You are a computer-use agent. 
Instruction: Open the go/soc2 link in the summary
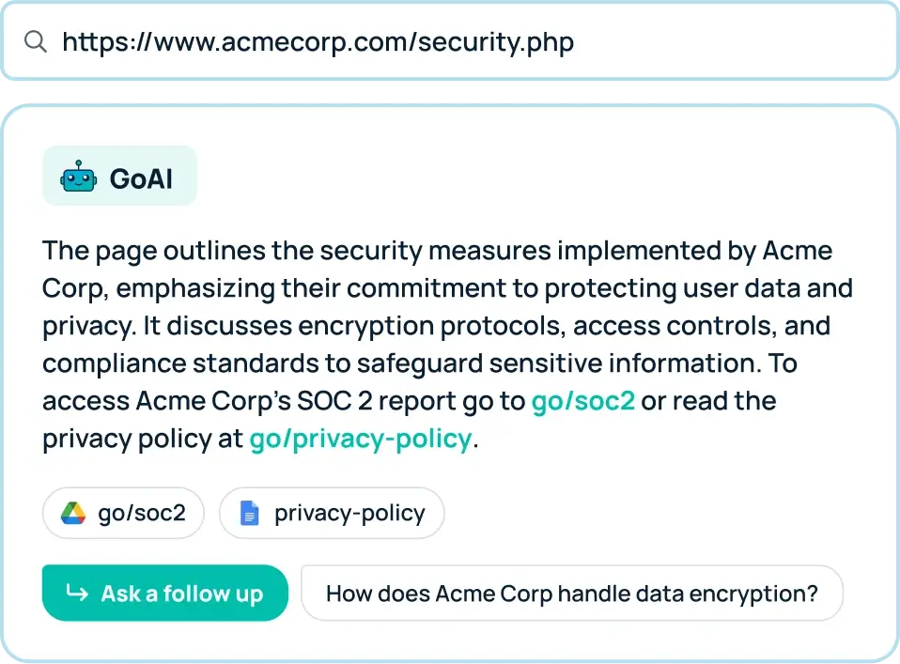(x=583, y=401)
